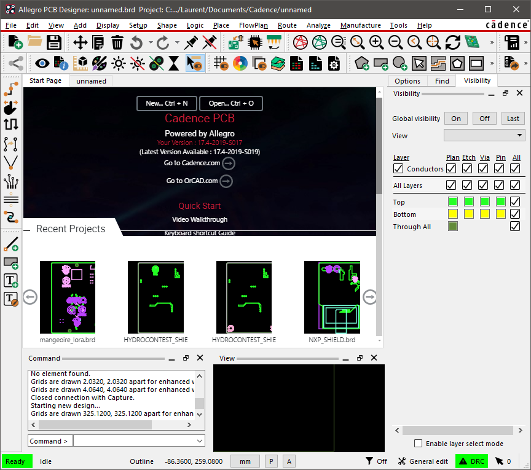Screen dimensions: 531x470
Task: Click the Fix pin icon
Action: (191, 42)
